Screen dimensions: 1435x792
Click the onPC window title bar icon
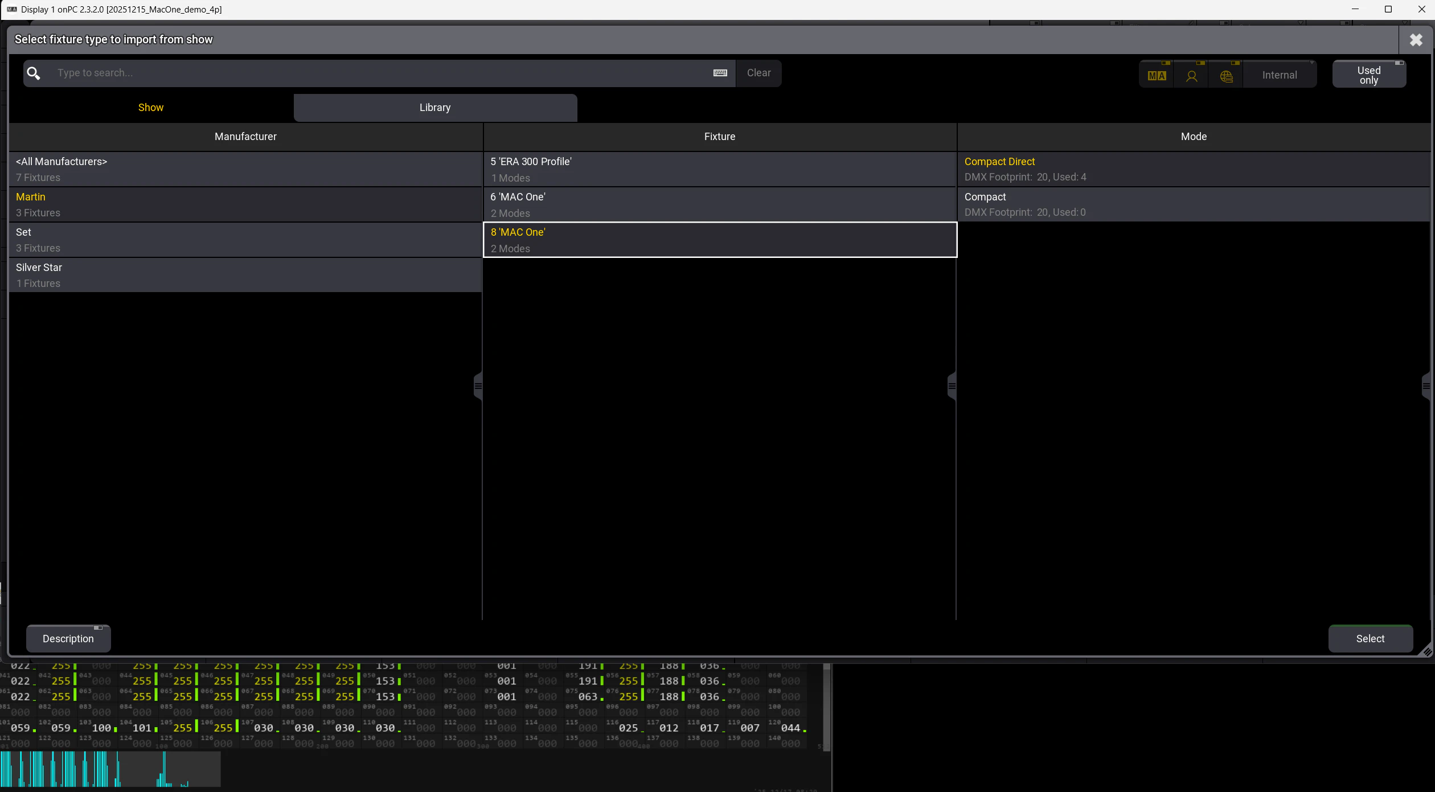tap(11, 9)
